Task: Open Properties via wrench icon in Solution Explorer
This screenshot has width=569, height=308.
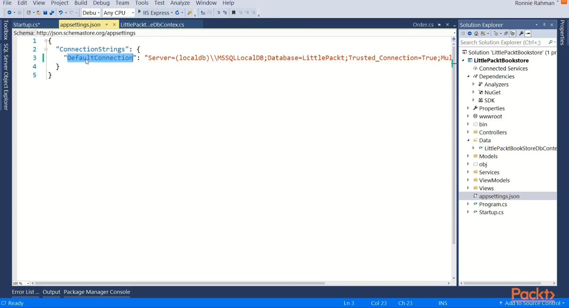Action: click(x=521, y=34)
